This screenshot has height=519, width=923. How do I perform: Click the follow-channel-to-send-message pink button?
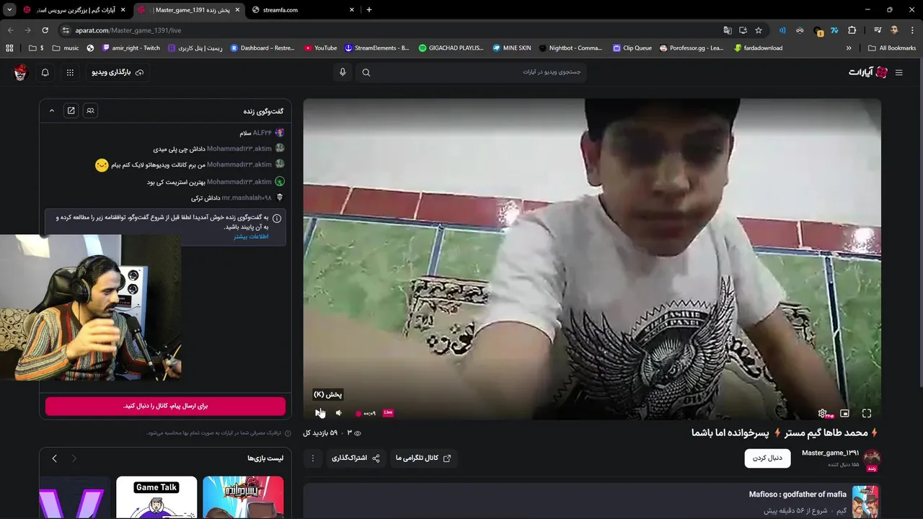(165, 406)
